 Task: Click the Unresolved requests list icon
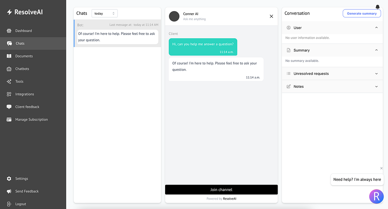pyautogui.click(x=288, y=73)
